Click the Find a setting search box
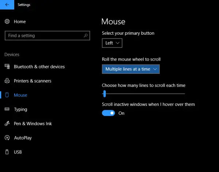Viewport: 219px width, 172px height. coord(47,35)
